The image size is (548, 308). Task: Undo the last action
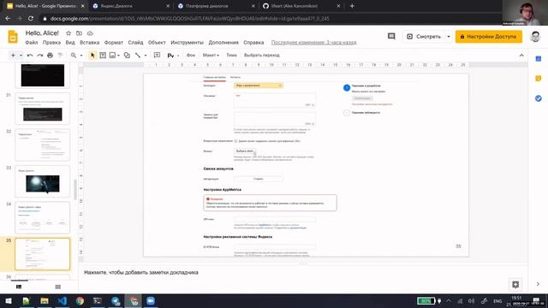click(30, 55)
